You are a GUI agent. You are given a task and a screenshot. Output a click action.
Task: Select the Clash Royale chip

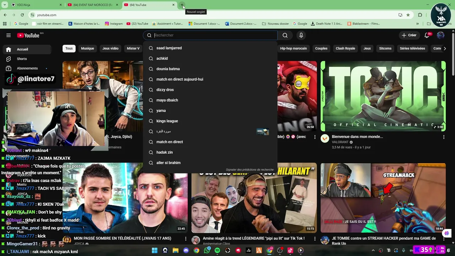point(346,48)
